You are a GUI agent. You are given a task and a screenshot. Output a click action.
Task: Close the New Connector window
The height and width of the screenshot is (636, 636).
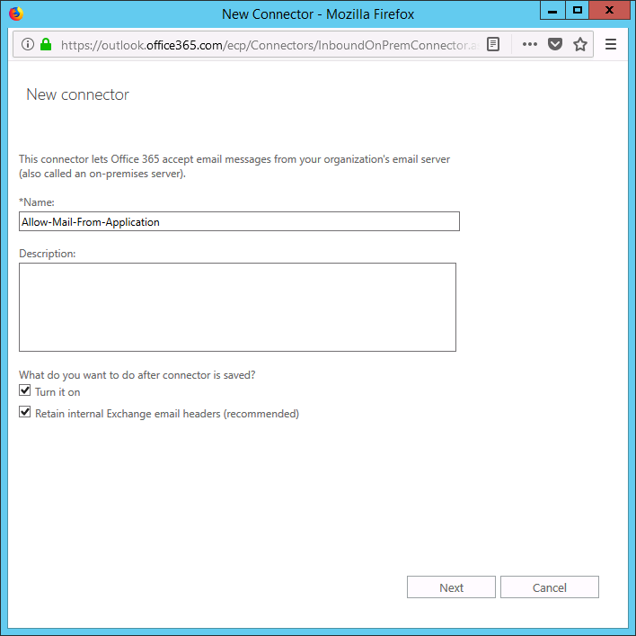pos(609,10)
